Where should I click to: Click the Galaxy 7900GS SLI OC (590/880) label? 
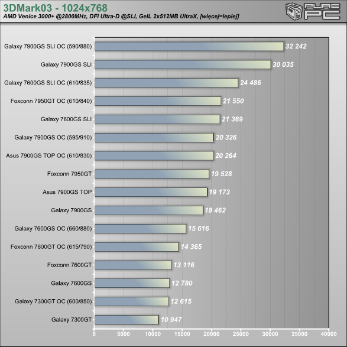[x=48, y=46]
